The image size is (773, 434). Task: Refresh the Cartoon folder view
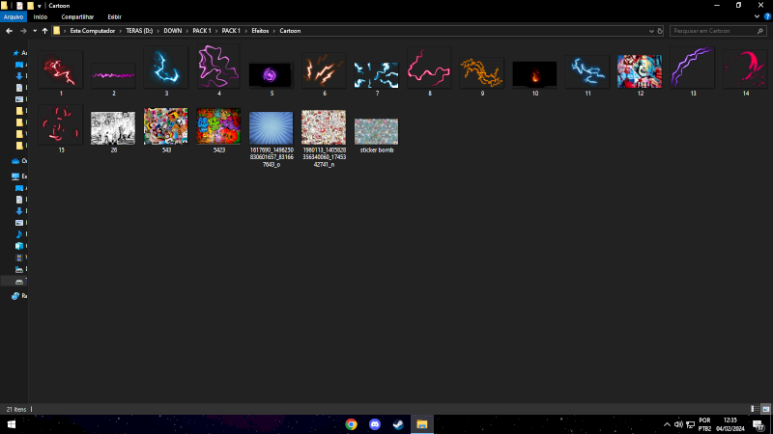[658, 31]
